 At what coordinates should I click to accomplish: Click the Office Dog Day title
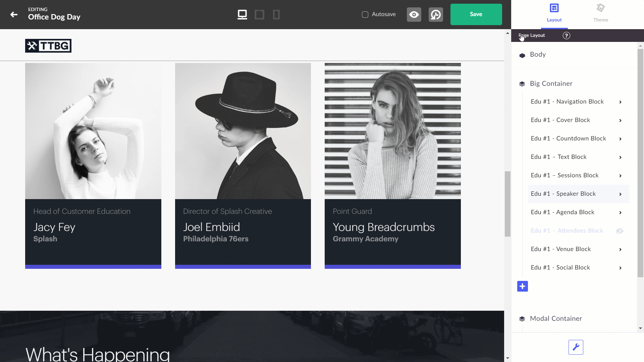pyautogui.click(x=54, y=17)
